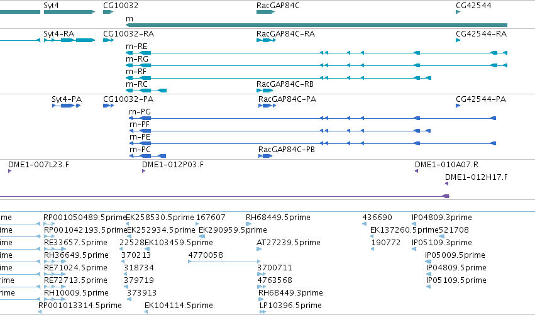This screenshot has width=535, height=315.
Task: Click the EK103459.5prime EST label
Action: coord(179,243)
